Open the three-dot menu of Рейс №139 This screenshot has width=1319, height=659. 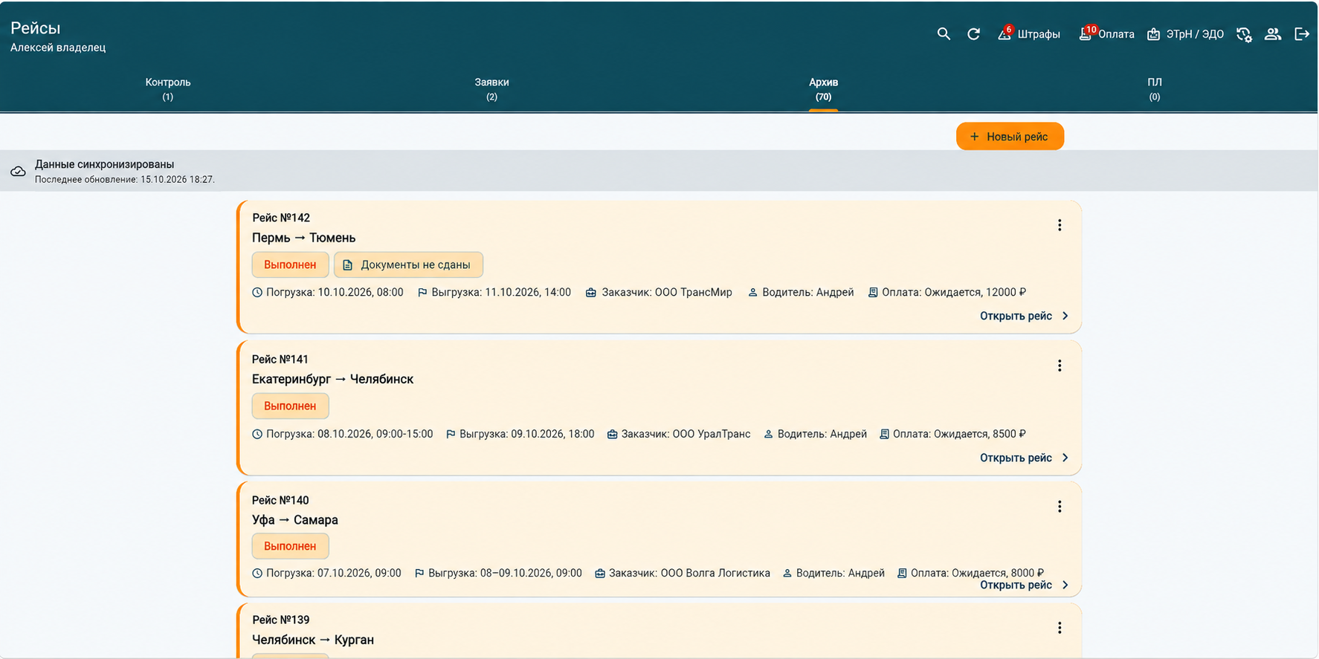(1060, 628)
